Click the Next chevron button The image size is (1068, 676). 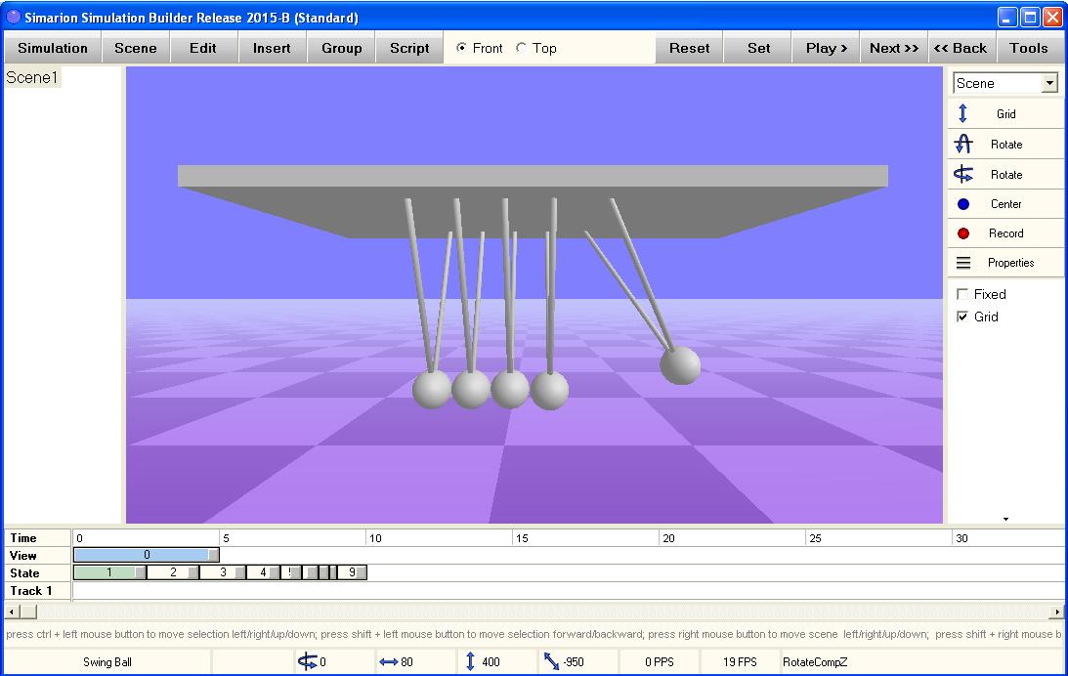coord(892,47)
